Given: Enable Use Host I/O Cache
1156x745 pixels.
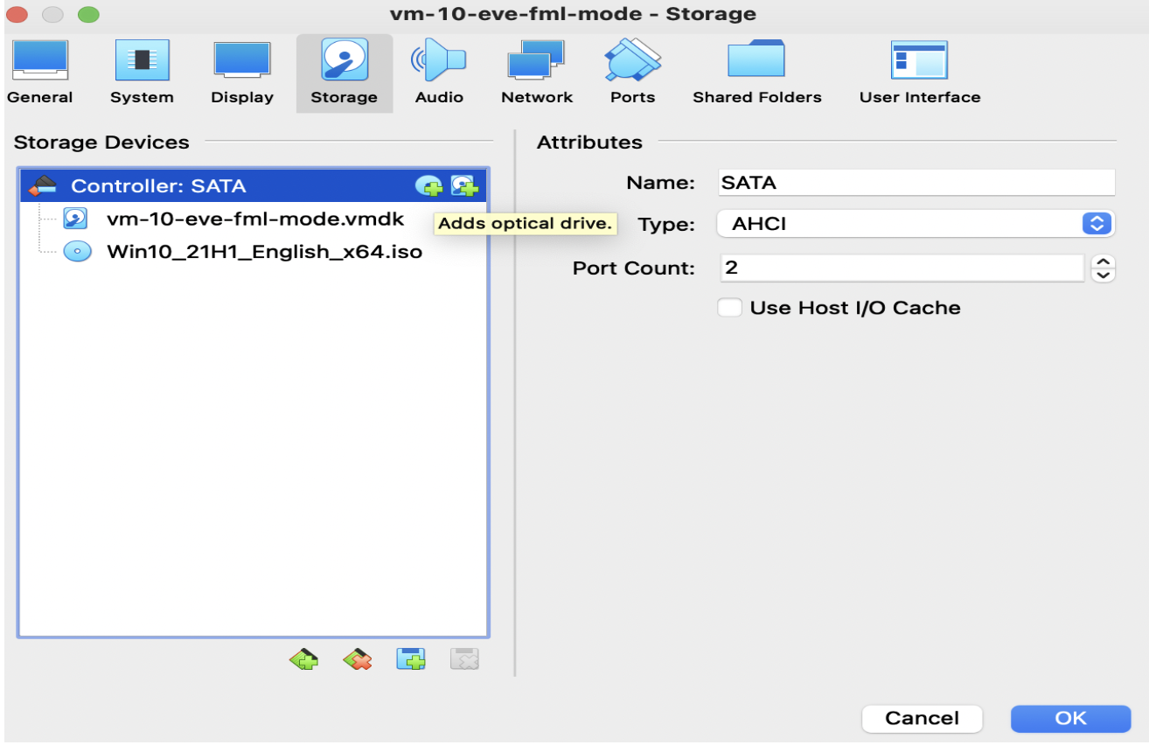Looking at the screenshot, I should tap(730, 307).
